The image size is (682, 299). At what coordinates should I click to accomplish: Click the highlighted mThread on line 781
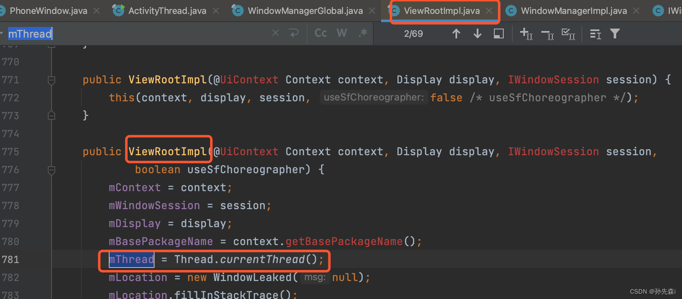(131, 259)
